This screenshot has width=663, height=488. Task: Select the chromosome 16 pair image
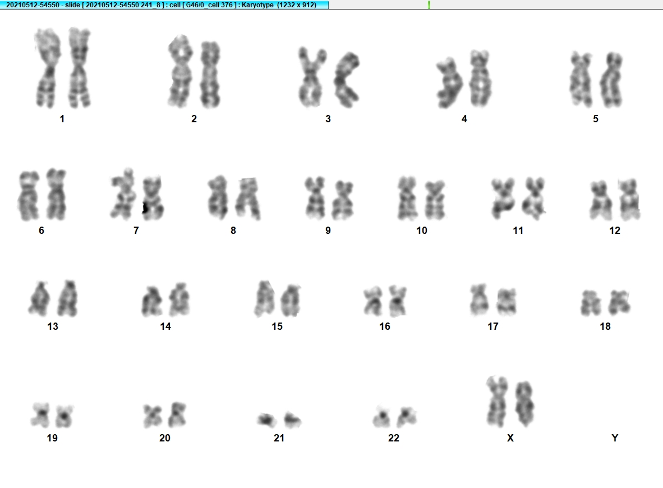click(385, 301)
